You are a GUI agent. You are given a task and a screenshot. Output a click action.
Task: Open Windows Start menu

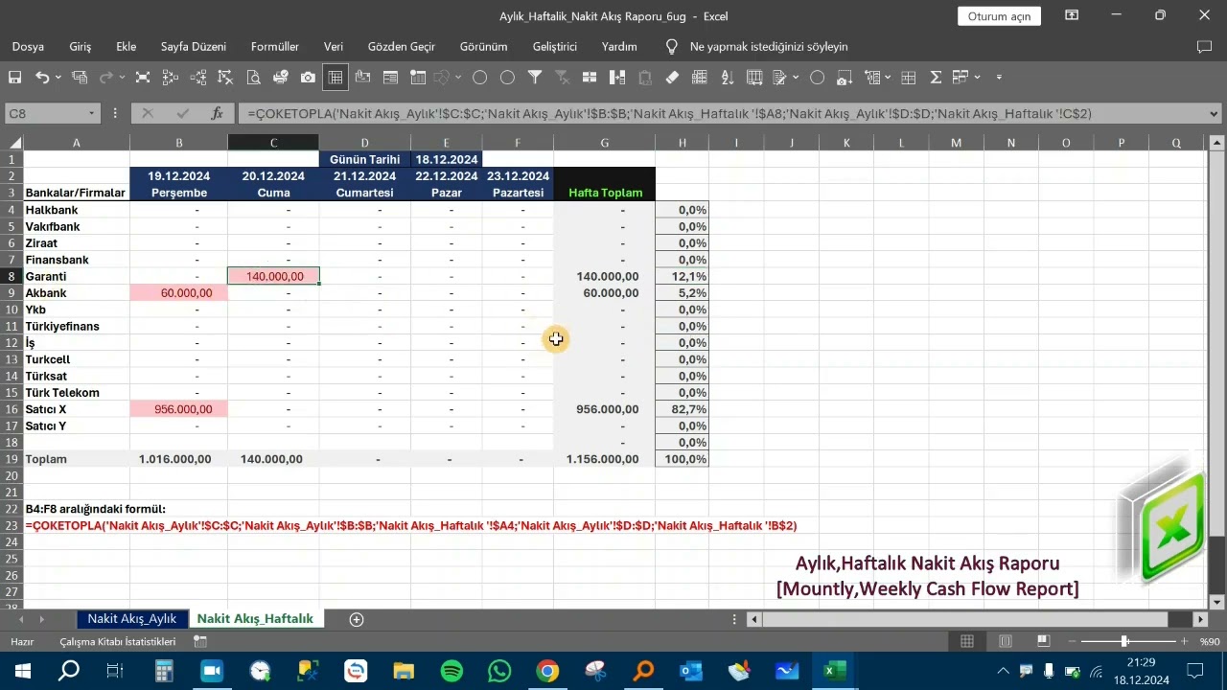[22, 671]
